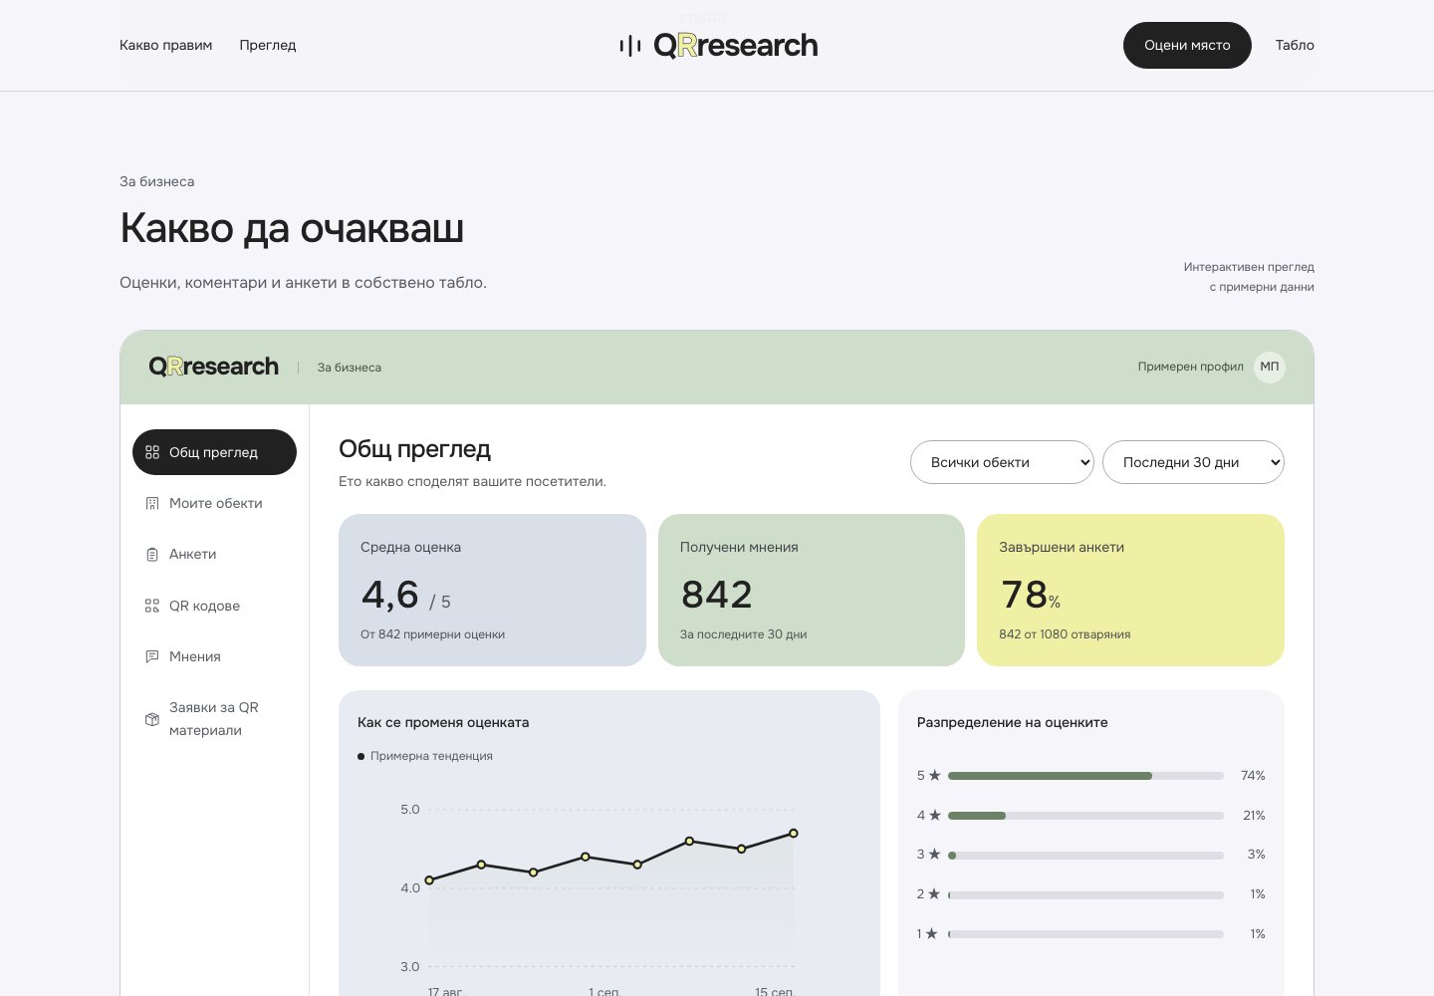Screen dimensions: 1434x996
Task: Open the Всички обекти dropdown
Action: (1002, 462)
